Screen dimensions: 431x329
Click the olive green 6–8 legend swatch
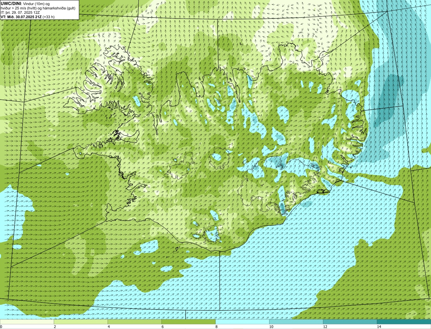coord(189,322)
